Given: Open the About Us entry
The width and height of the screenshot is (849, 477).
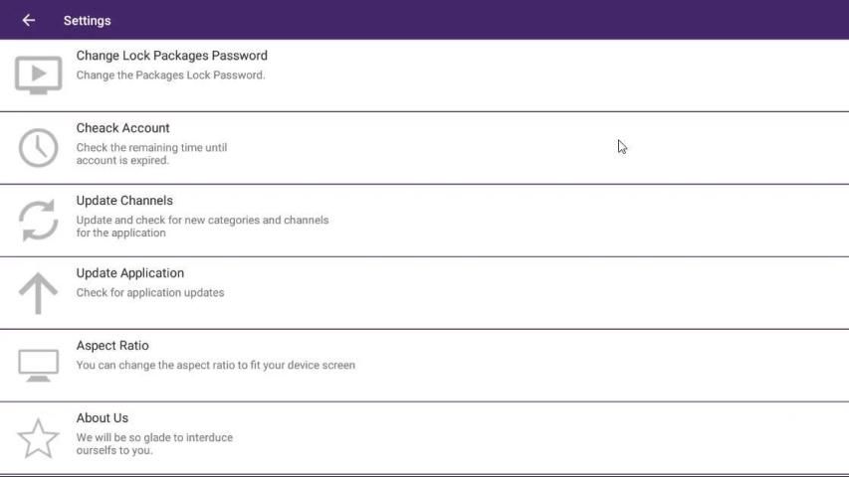Looking at the screenshot, I should [x=102, y=418].
